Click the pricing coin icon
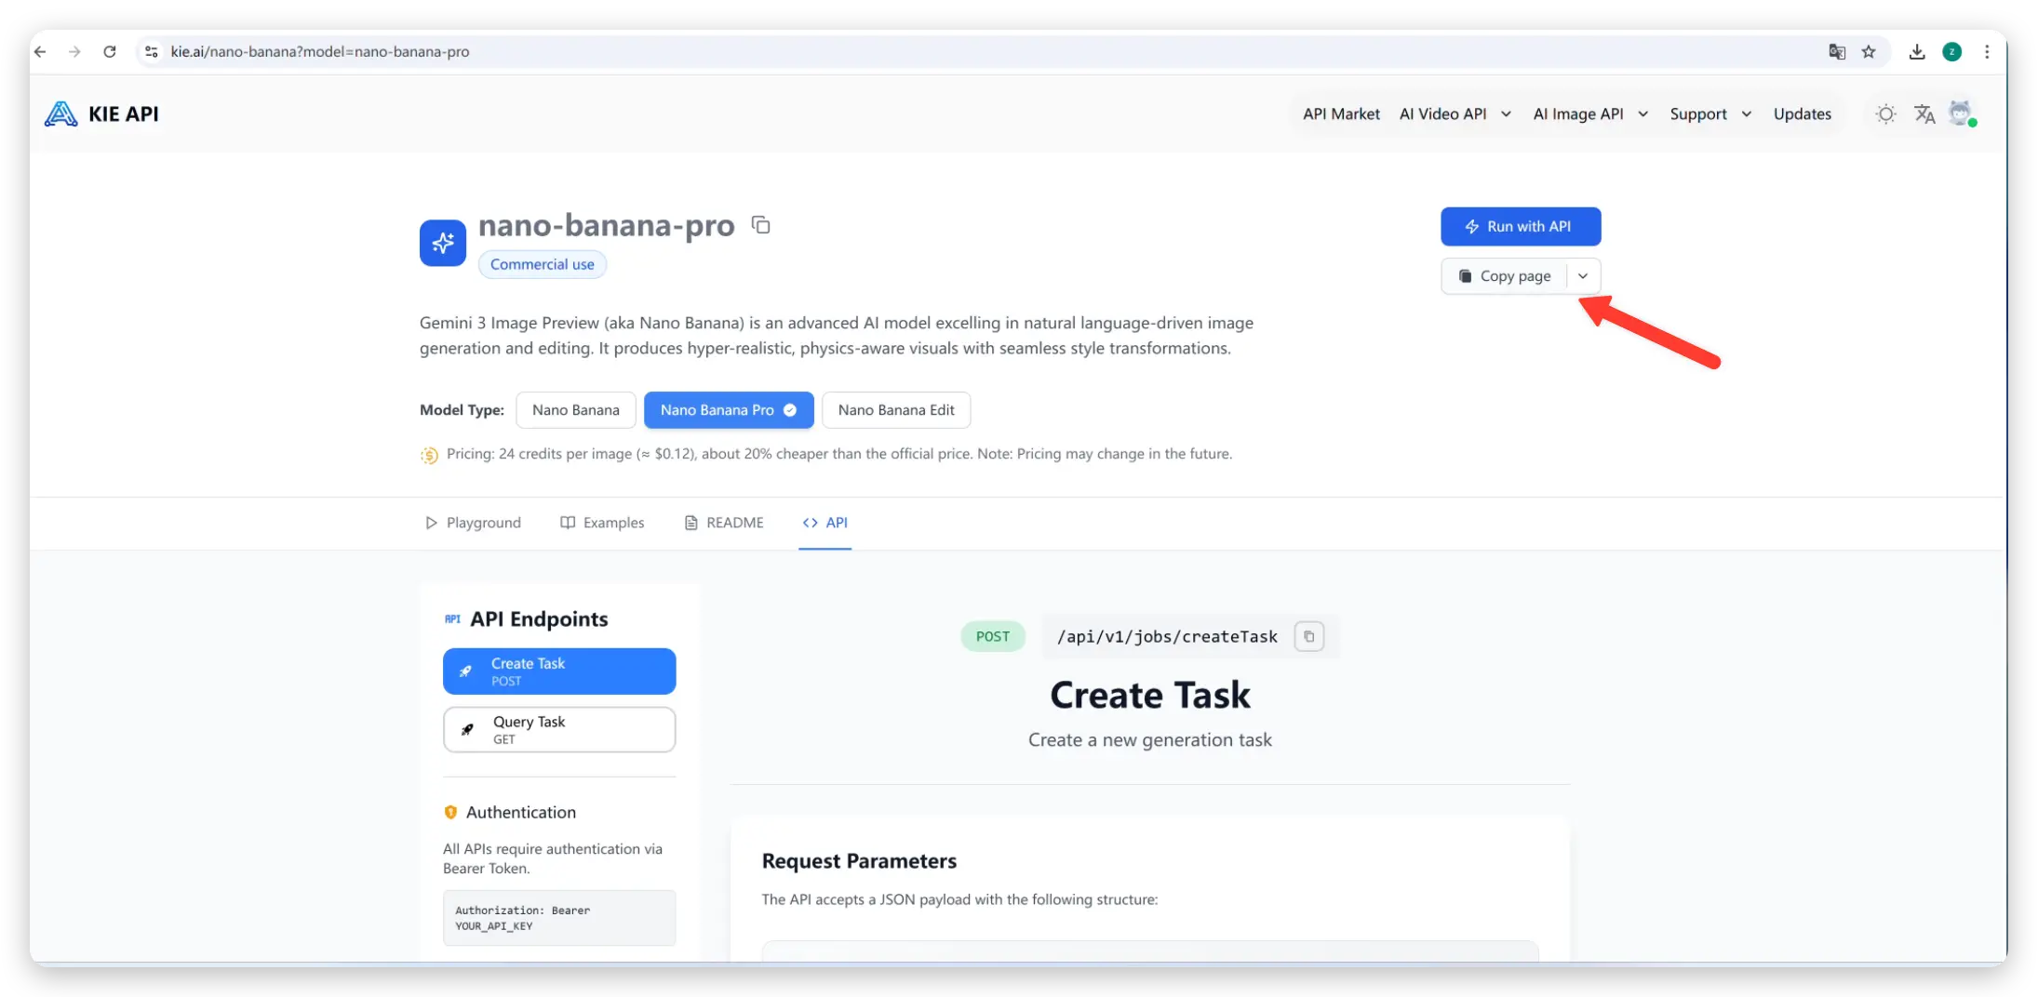This screenshot has height=997, width=2038. pyautogui.click(x=429, y=455)
